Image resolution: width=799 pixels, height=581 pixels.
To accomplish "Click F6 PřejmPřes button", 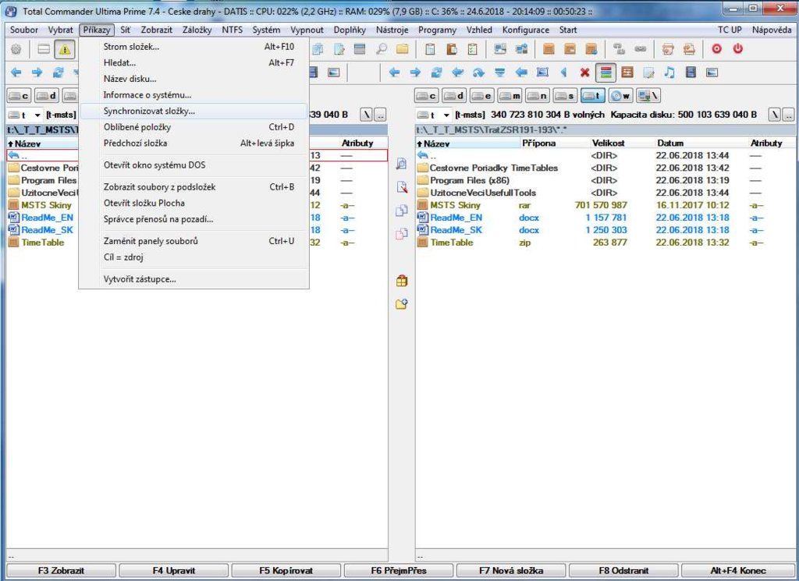I will [x=399, y=571].
